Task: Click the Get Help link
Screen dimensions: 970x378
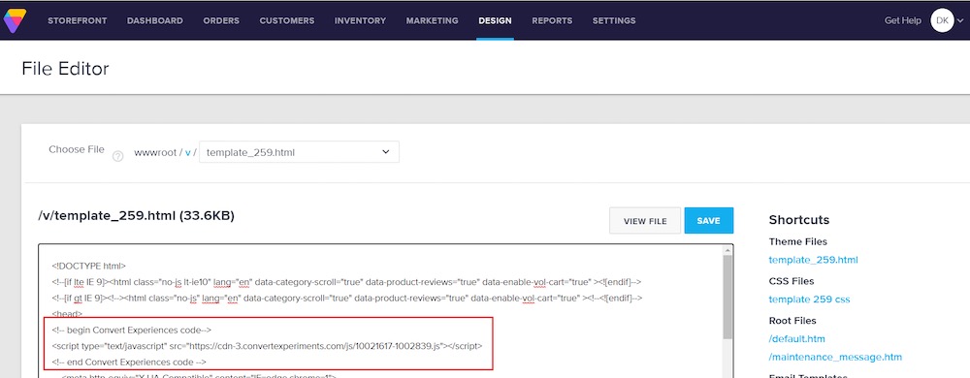Action: point(902,21)
